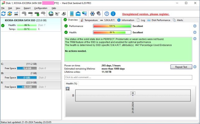
Task: Click the speaker sound toolbar icon
Action: click(99, 14)
